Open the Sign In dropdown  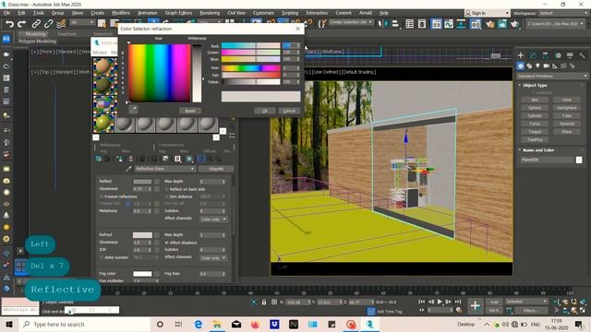[x=487, y=13]
